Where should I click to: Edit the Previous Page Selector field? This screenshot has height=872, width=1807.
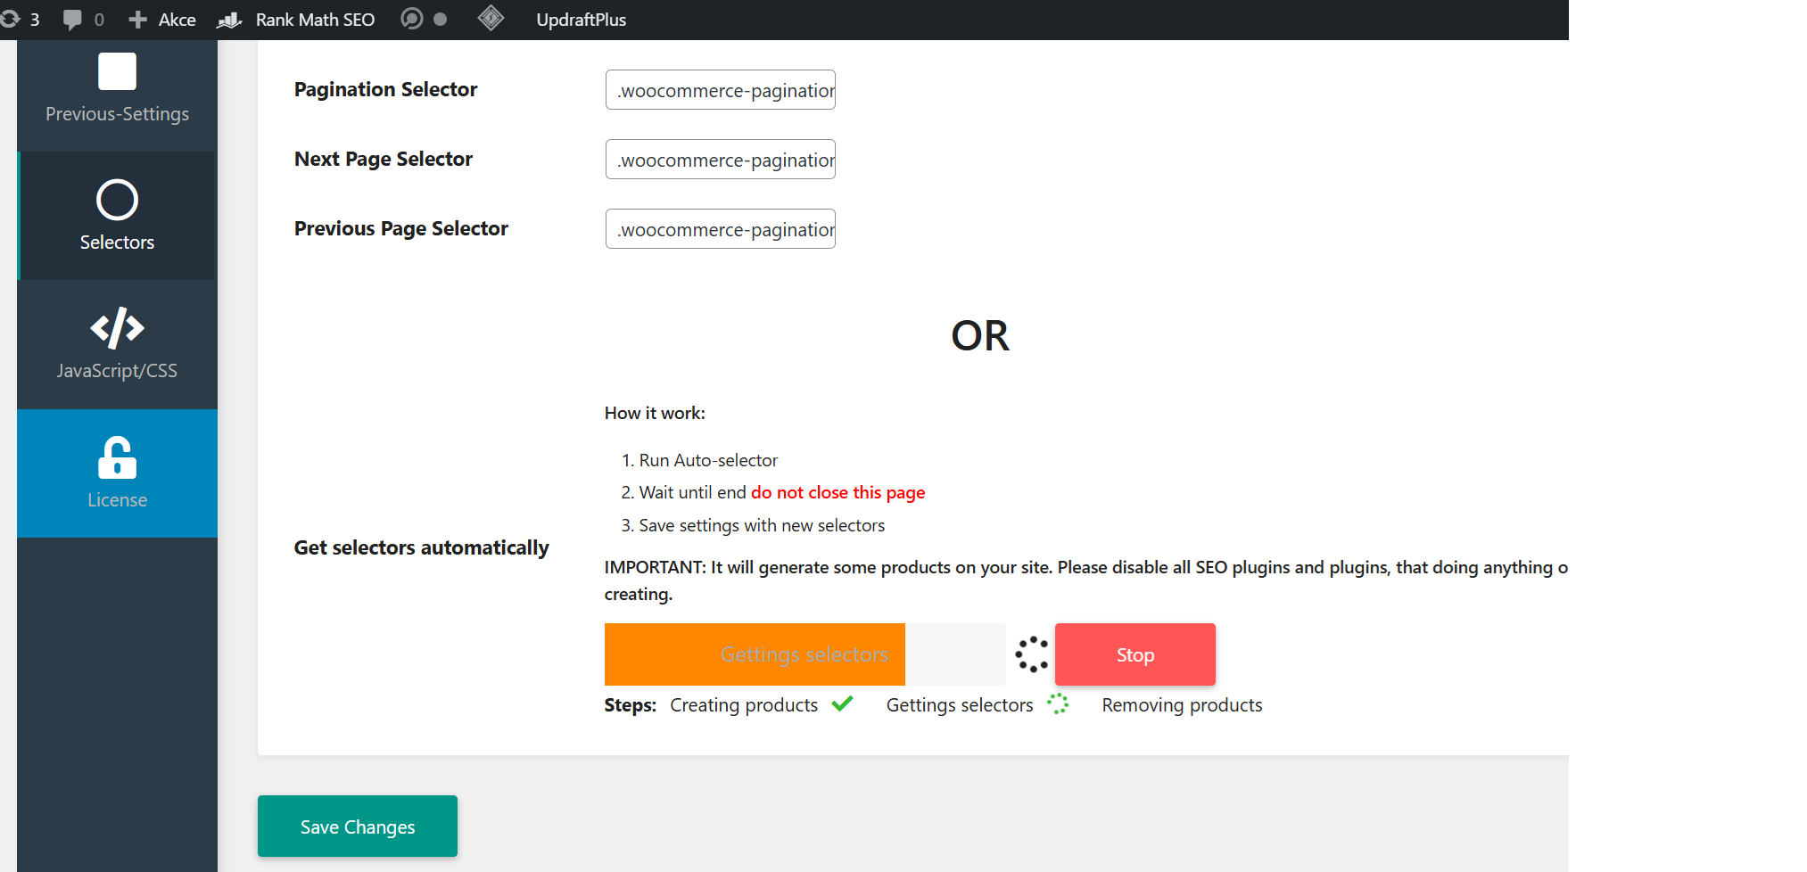(720, 229)
